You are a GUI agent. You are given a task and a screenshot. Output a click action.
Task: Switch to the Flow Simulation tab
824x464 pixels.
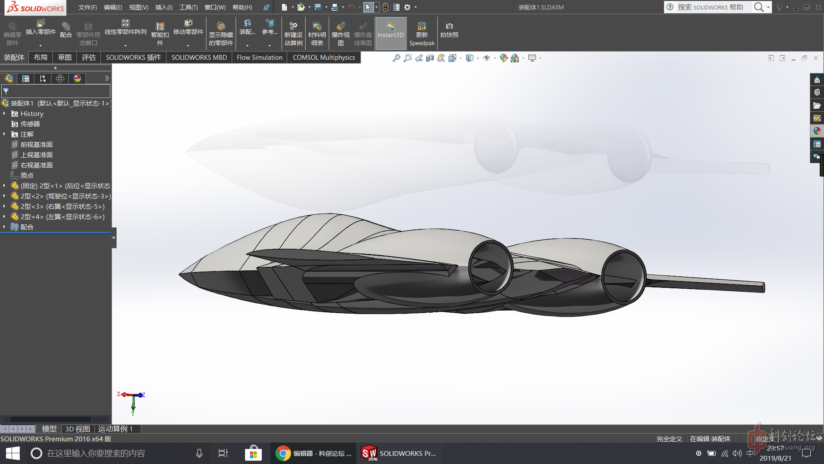point(259,58)
